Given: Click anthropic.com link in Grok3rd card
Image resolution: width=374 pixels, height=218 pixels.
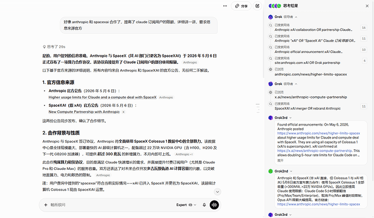Looking at the screenshot, I should click(x=318, y=133).
